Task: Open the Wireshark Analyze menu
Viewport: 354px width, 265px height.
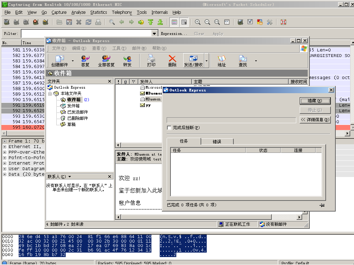Action: point(78,12)
